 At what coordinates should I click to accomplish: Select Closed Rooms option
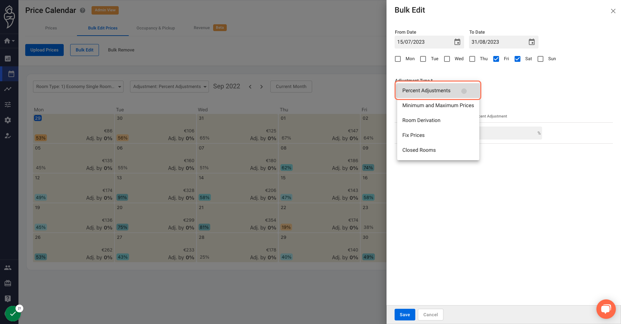pos(438,150)
